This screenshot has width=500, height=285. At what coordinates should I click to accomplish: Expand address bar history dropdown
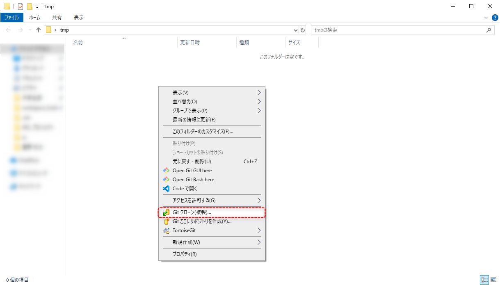(296, 30)
